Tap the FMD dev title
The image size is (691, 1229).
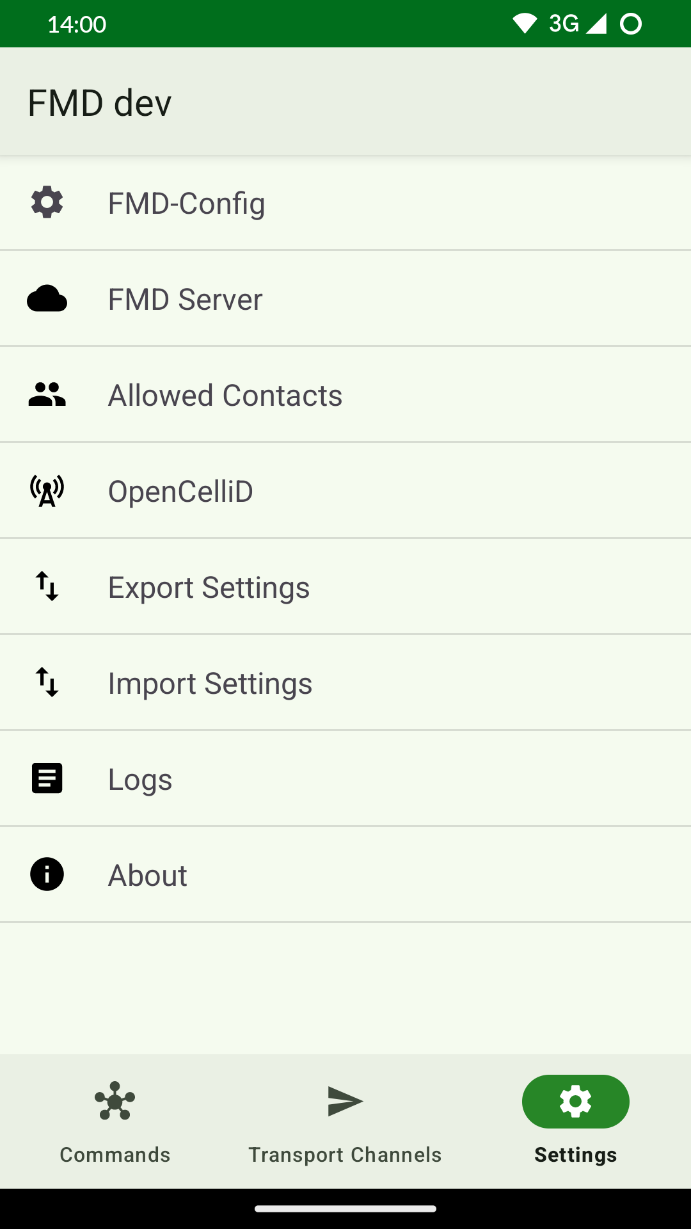click(x=100, y=102)
